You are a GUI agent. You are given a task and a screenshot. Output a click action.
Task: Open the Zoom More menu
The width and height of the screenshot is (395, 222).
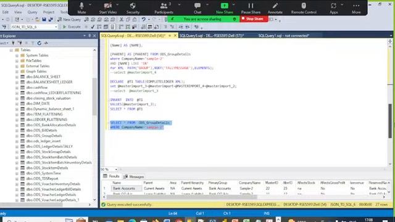[356, 8]
